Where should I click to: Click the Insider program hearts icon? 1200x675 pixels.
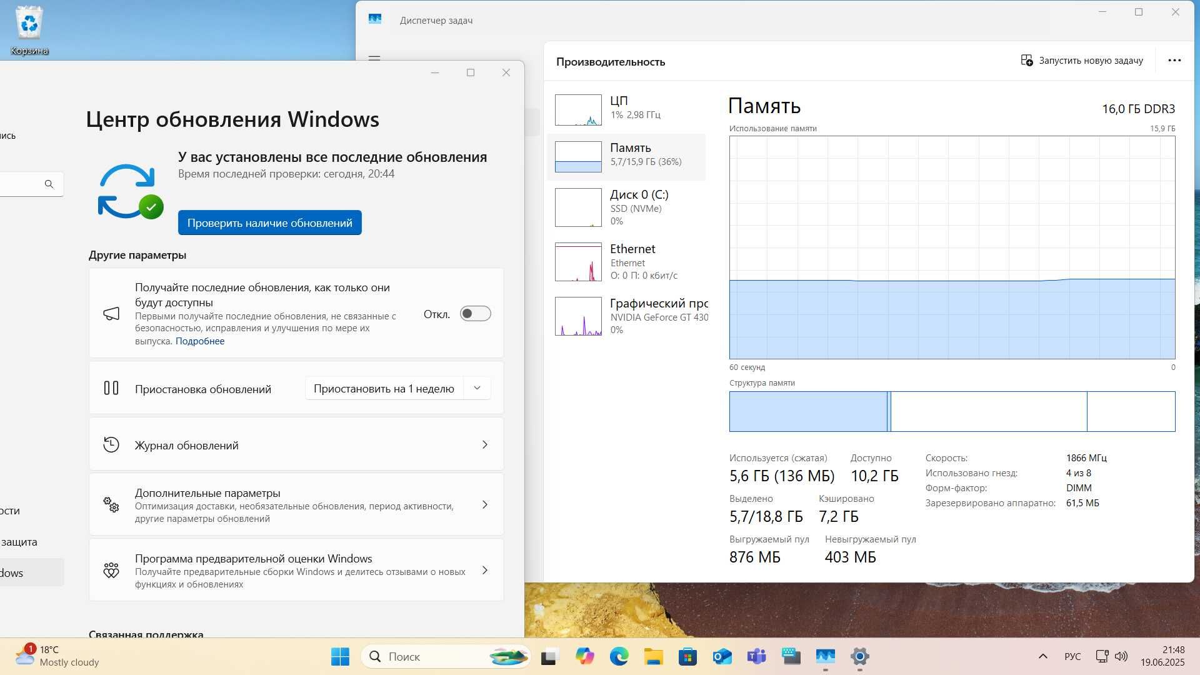111,570
